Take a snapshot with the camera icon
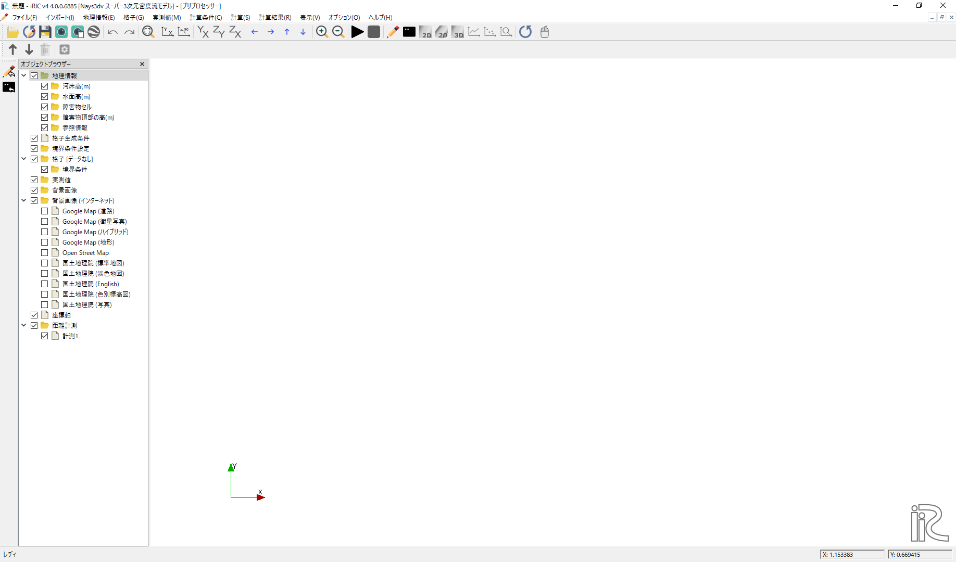 [x=61, y=32]
